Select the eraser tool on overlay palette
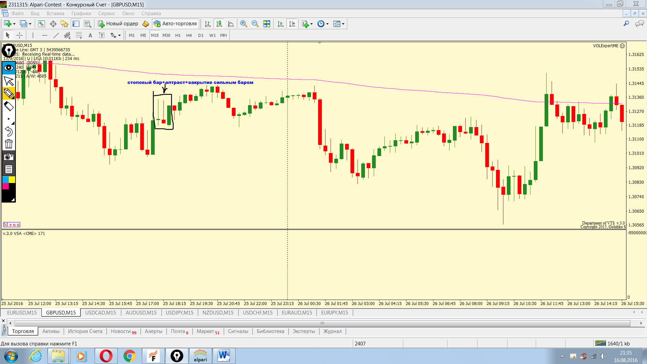647x364 pixels. (x=8, y=106)
